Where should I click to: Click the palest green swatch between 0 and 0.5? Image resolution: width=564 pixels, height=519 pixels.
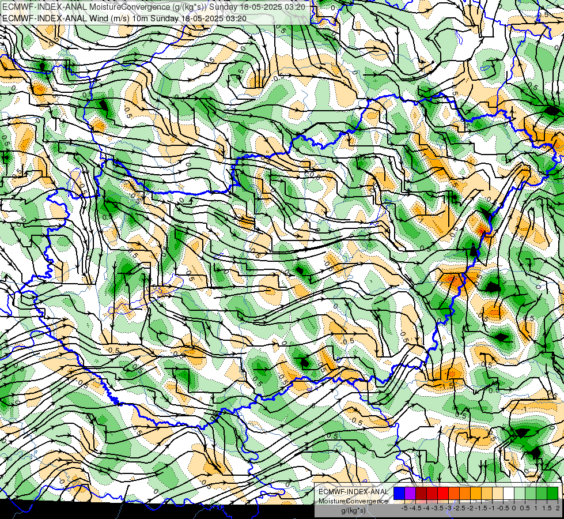(520, 493)
